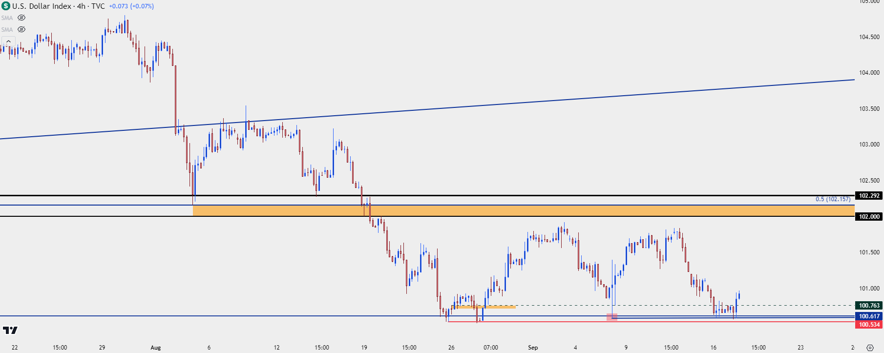Click the 100.617 blue price label
Viewport: 884px width, 353px height.
tap(869, 316)
